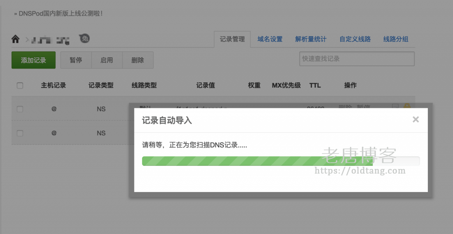Image resolution: width=453 pixels, height=234 pixels.
Task: Select the 线路分组 tab
Action: 395,39
